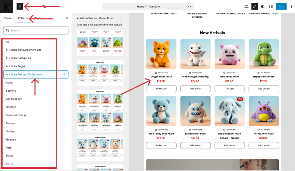
Task: Close the inserter panel with X
Action: pos(67,18)
